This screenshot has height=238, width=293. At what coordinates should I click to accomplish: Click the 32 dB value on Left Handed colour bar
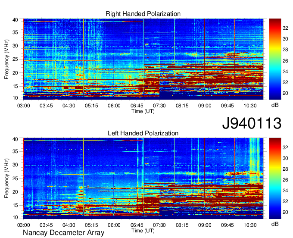285,147
